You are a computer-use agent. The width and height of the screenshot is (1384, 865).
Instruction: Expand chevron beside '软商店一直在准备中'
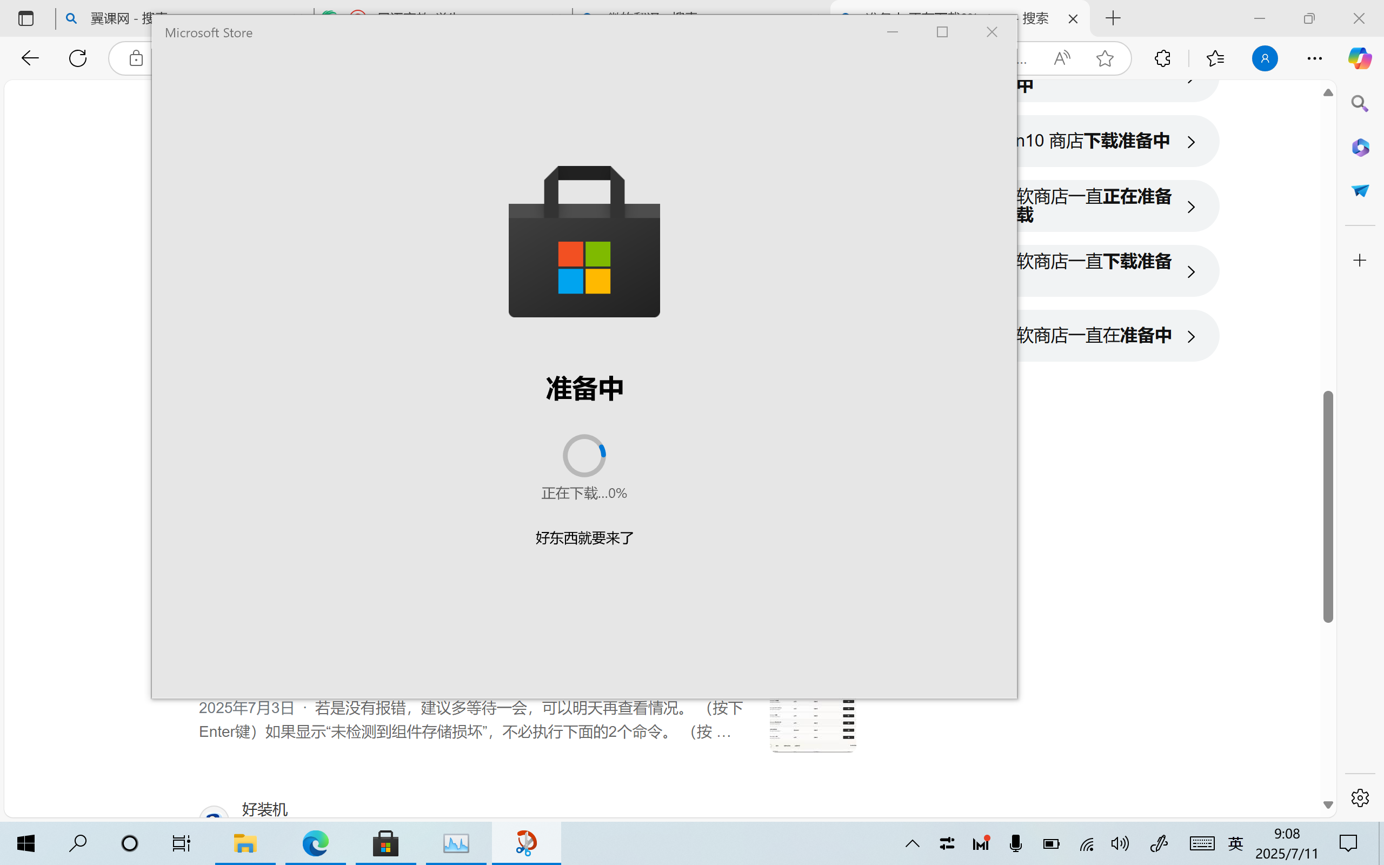coord(1192,336)
